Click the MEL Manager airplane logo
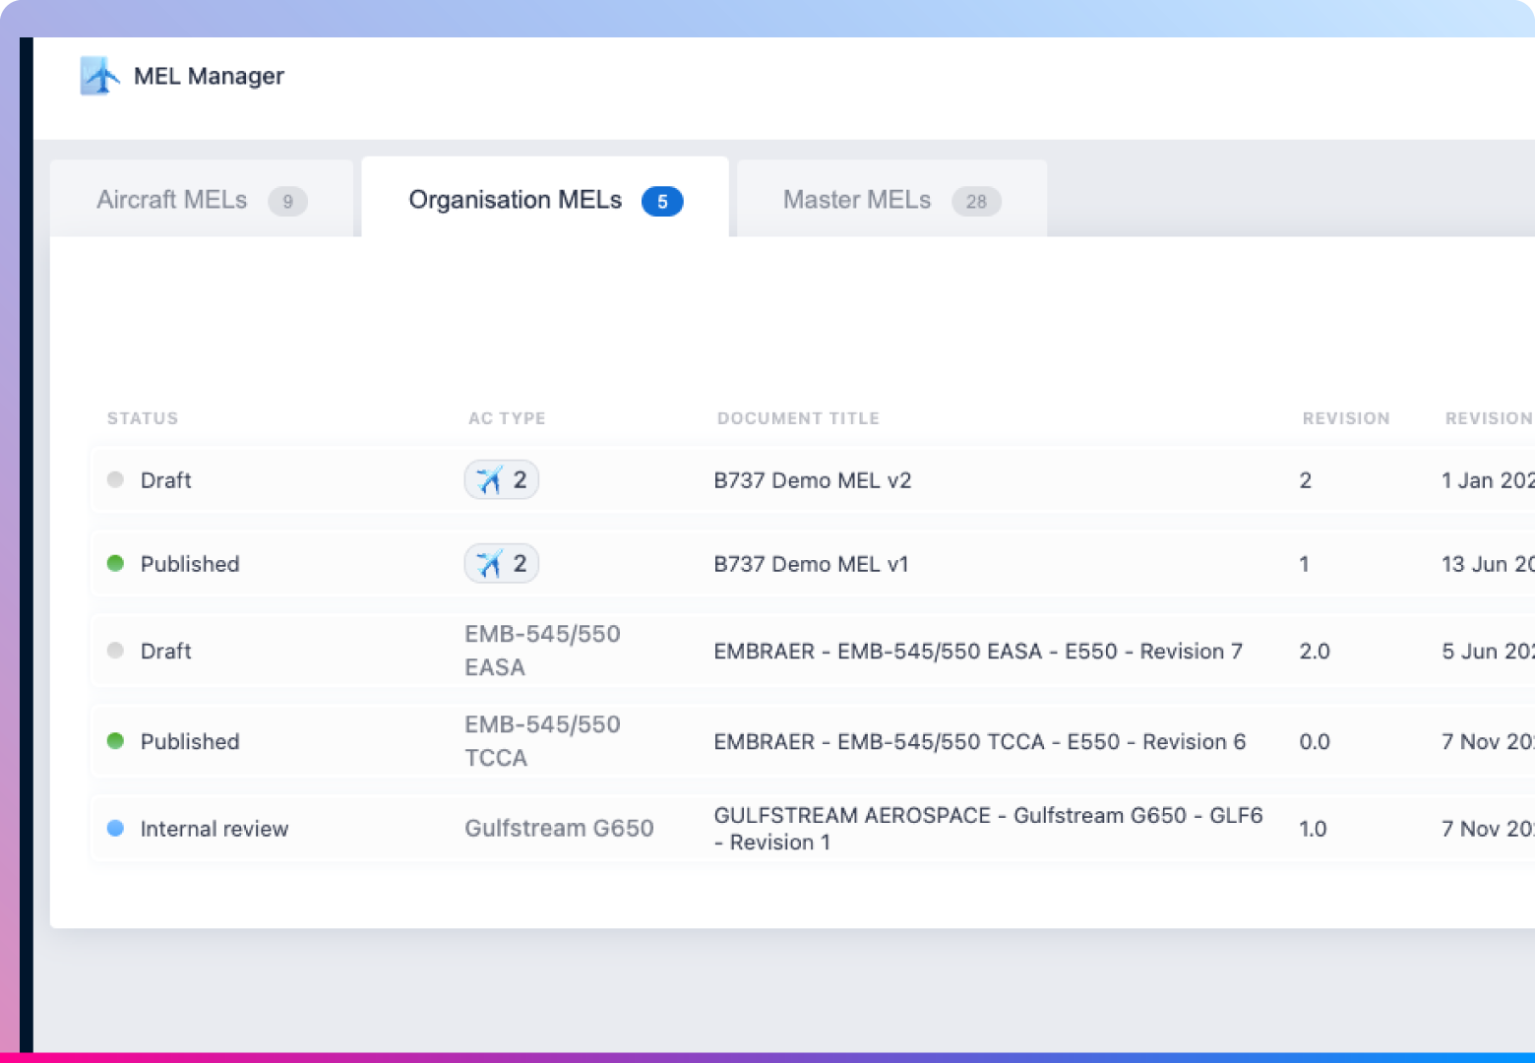The image size is (1535, 1063). (x=99, y=76)
